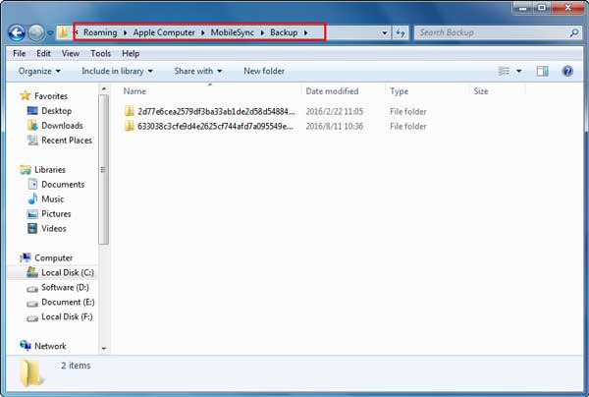Click the folder icon in address bar

click(63, 32)
